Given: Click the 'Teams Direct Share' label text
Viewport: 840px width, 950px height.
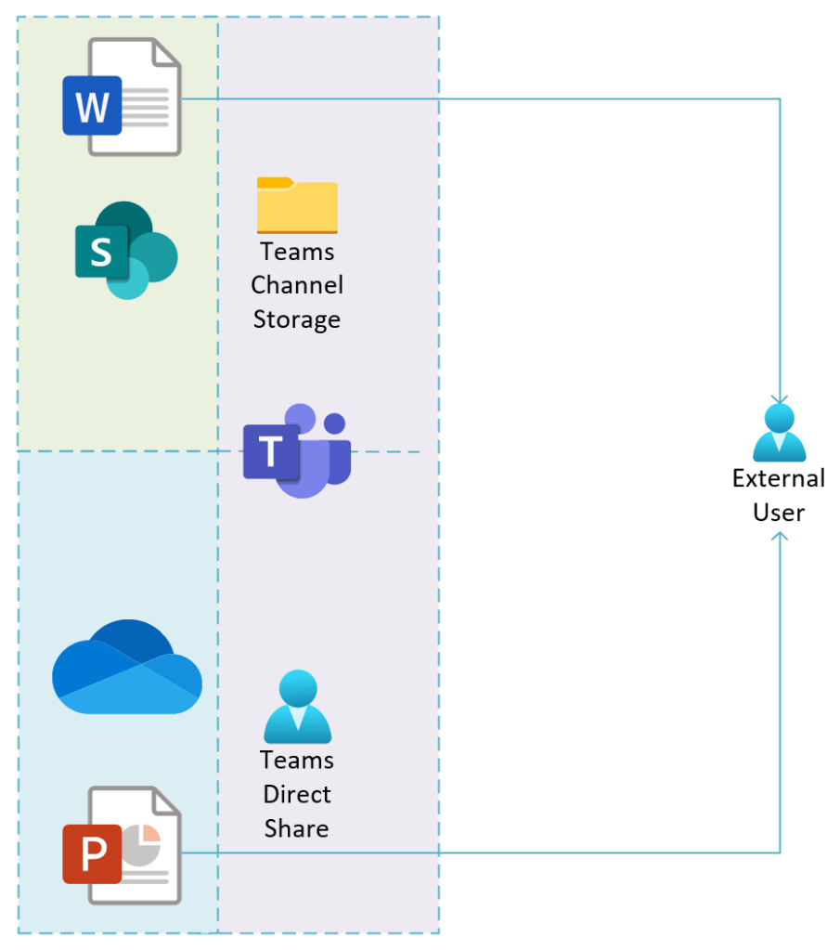Looking at the screenshot, I should click(296, 794).
